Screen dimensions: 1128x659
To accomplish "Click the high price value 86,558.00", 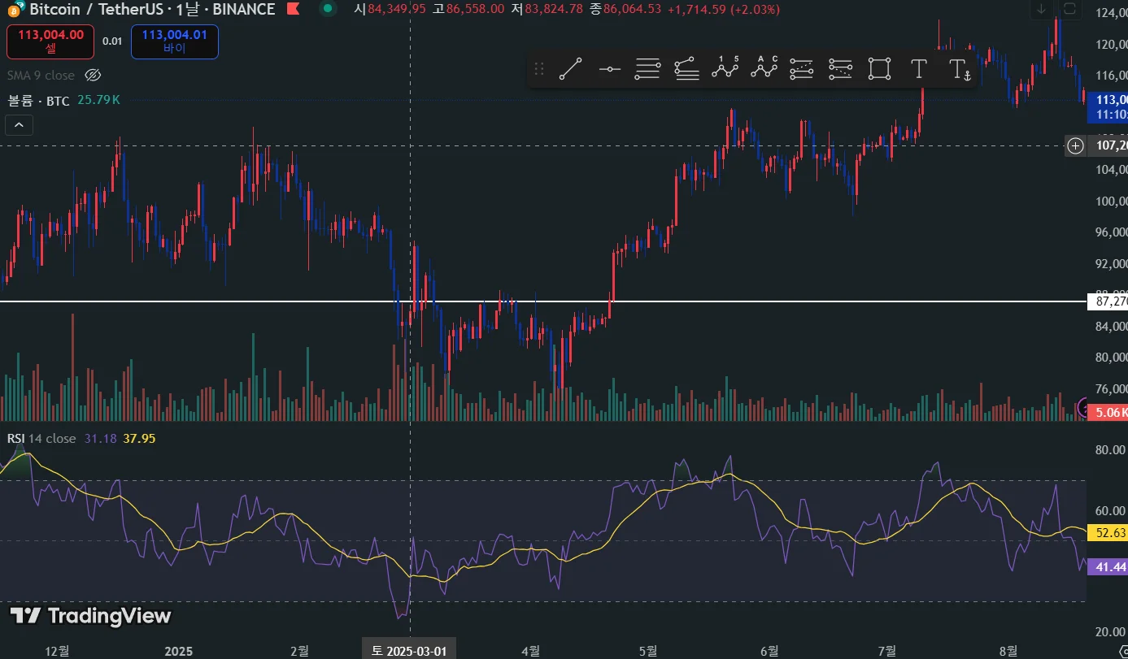I will [x=475, y=10].
